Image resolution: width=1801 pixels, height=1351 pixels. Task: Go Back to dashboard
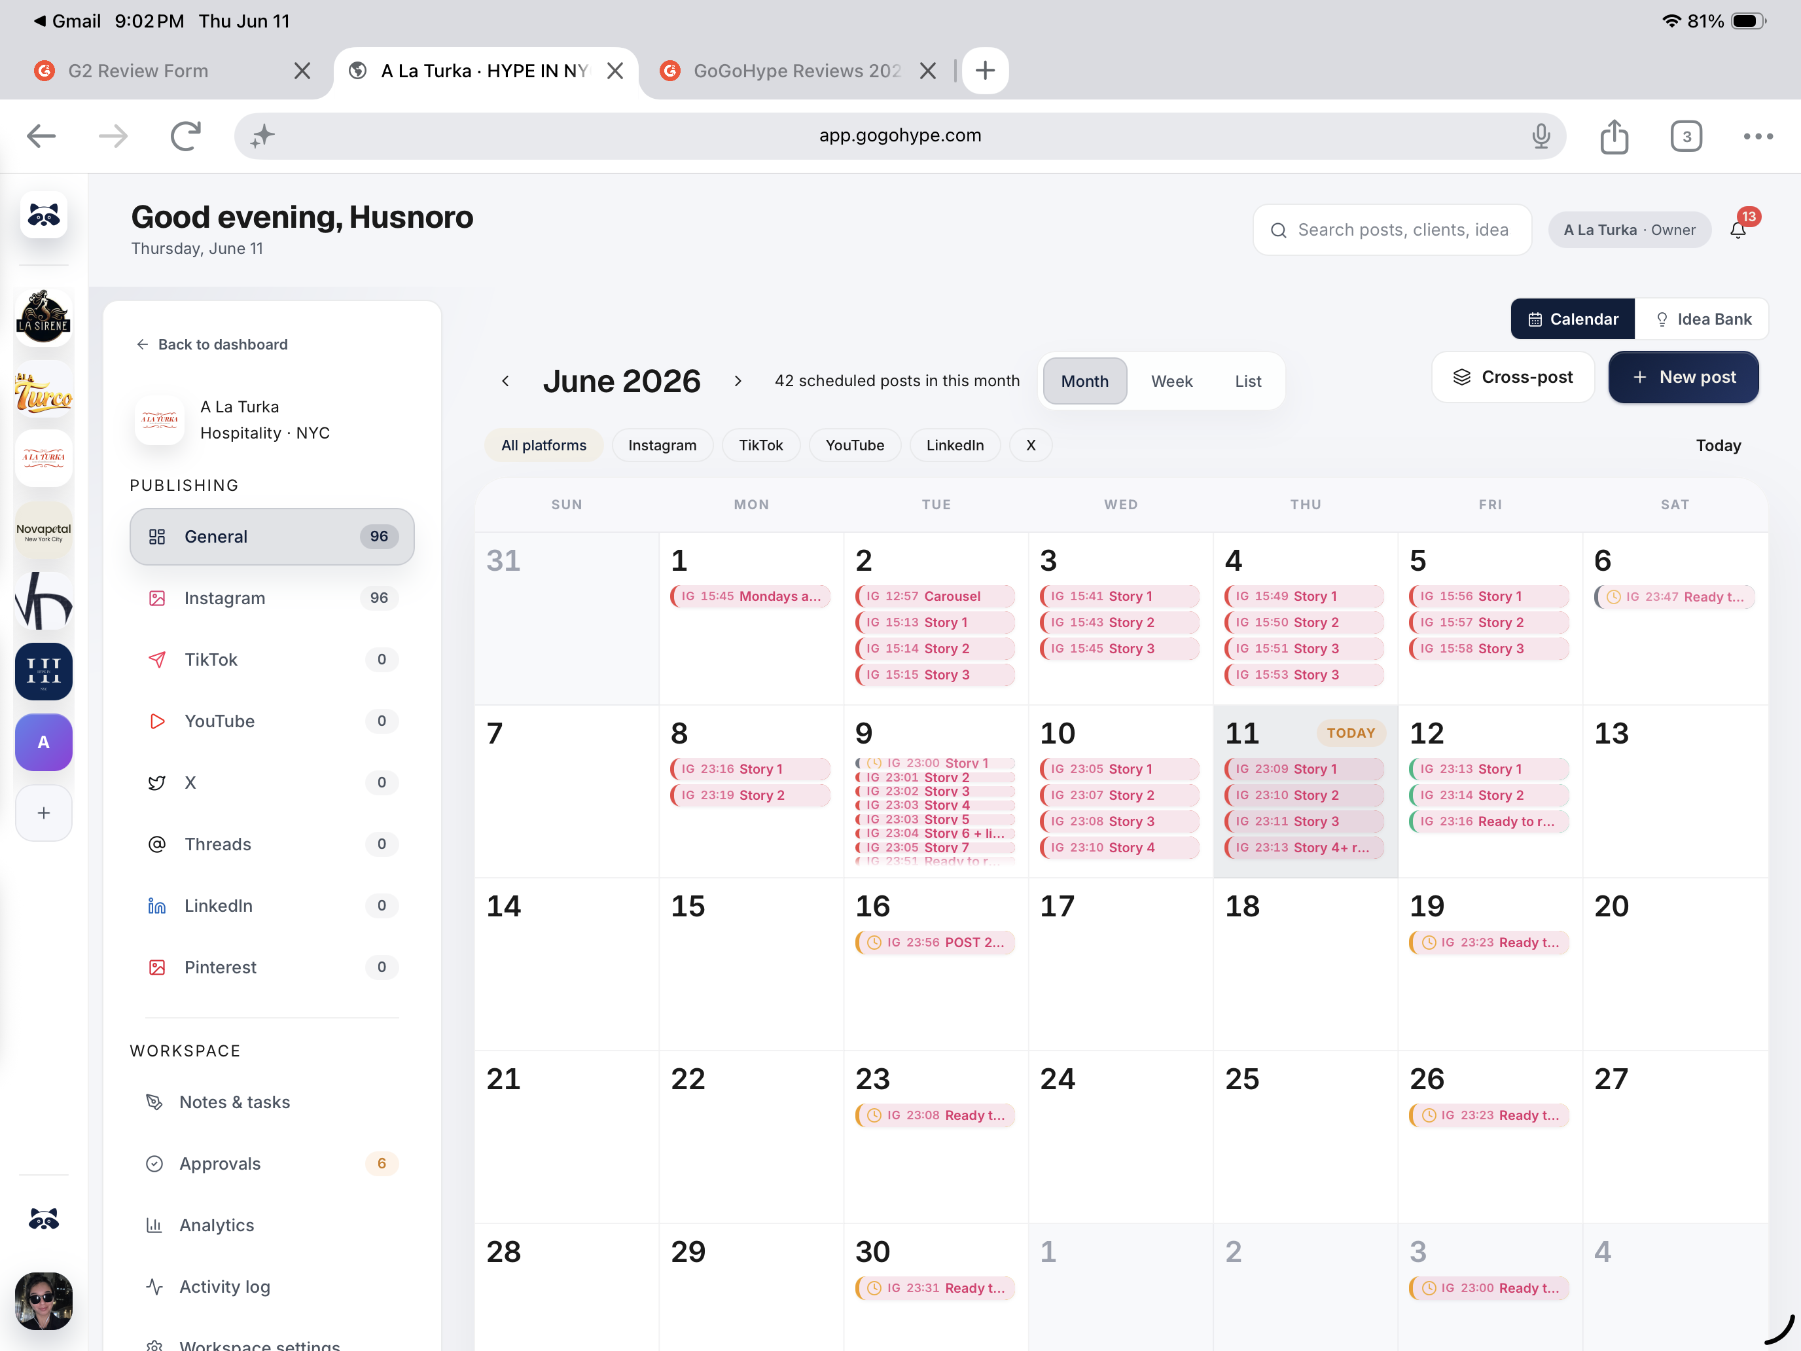(211, 344)
